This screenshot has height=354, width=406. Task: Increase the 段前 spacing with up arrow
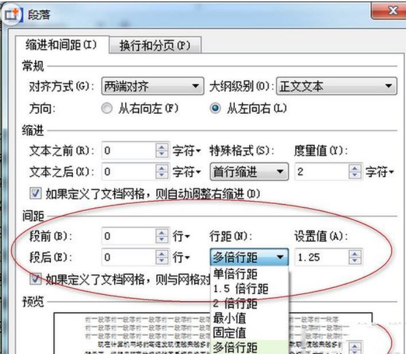tap(162, 233)
